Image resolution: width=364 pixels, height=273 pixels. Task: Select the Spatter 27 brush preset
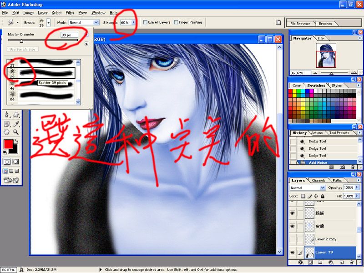pos(41,62)
